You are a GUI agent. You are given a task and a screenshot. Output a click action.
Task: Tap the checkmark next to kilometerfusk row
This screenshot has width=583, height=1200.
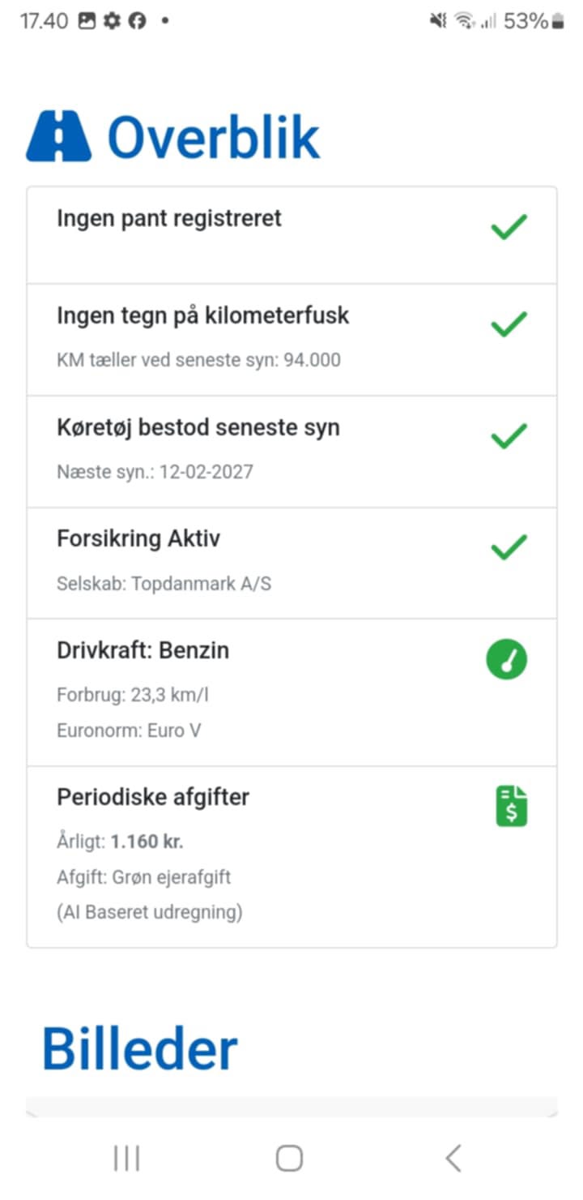point(509,324)
